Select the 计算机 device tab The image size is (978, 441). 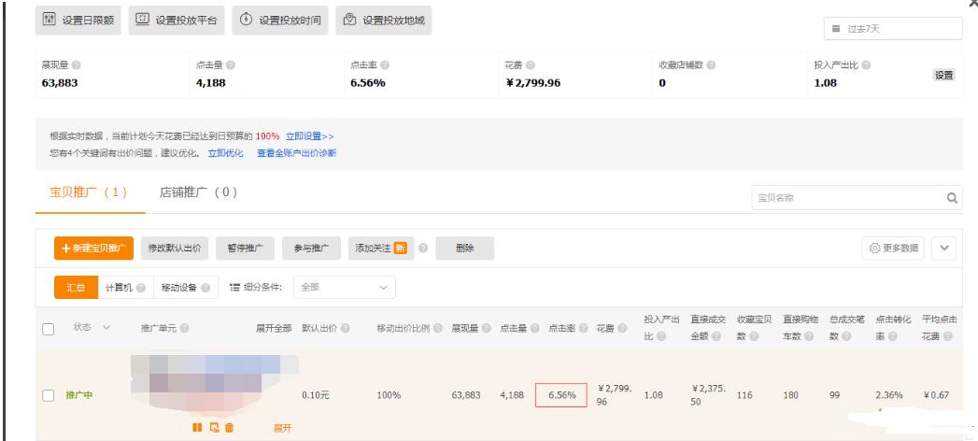point(125,288)
